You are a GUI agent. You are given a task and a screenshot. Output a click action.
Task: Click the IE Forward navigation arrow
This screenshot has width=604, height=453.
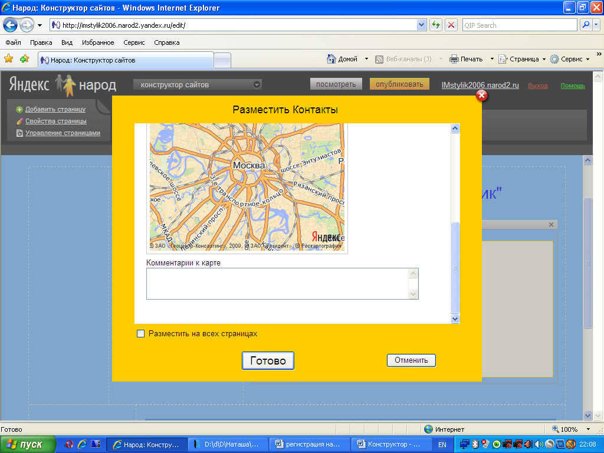pos(27,25)
